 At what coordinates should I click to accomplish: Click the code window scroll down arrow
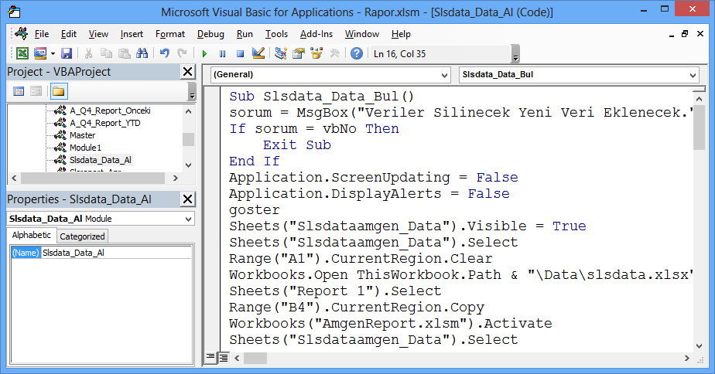pos(699,345)
